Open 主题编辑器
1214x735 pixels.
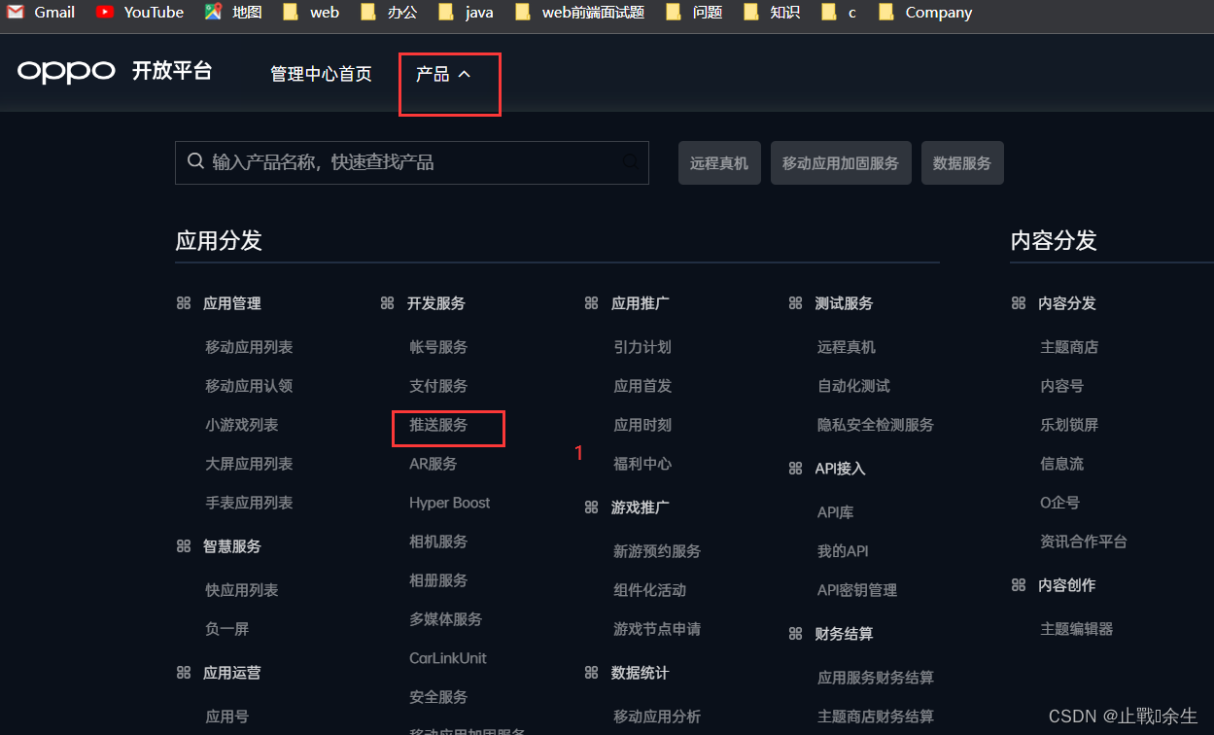tap(1077, 629)
